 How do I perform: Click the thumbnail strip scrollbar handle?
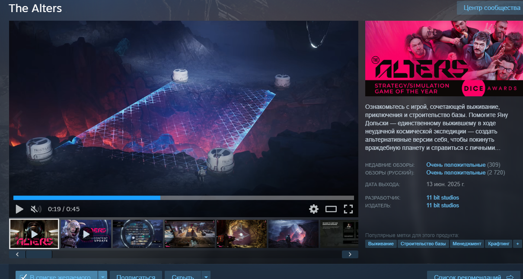(39, 254)
